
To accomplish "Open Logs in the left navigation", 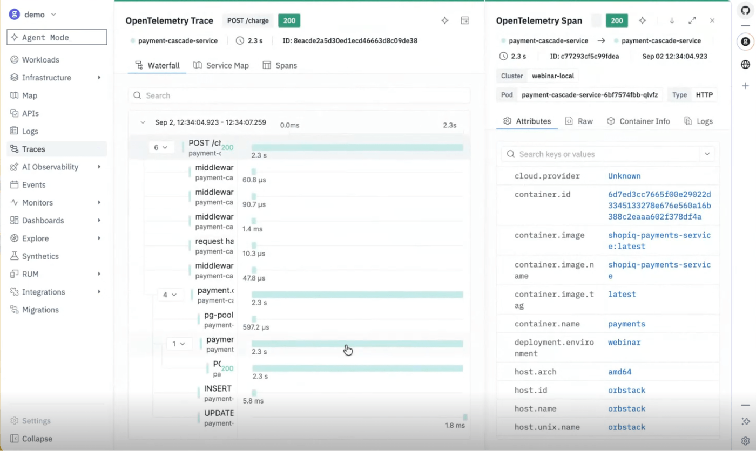I will click(30, 131).
